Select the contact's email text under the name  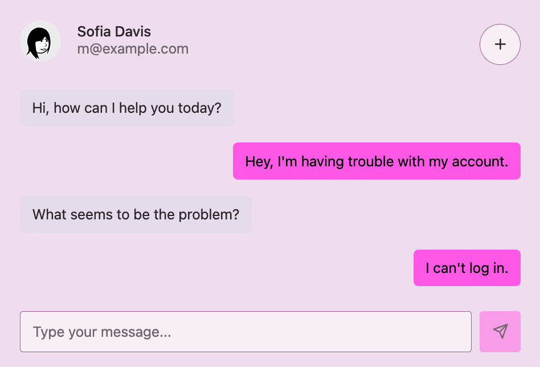[133, 49]
